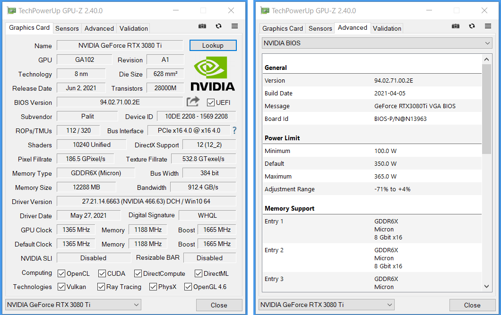Click Subvendor field showing Palit
The height and width of the screenshot is (315, 501).
pyautogui.click(x=87, y=116)
